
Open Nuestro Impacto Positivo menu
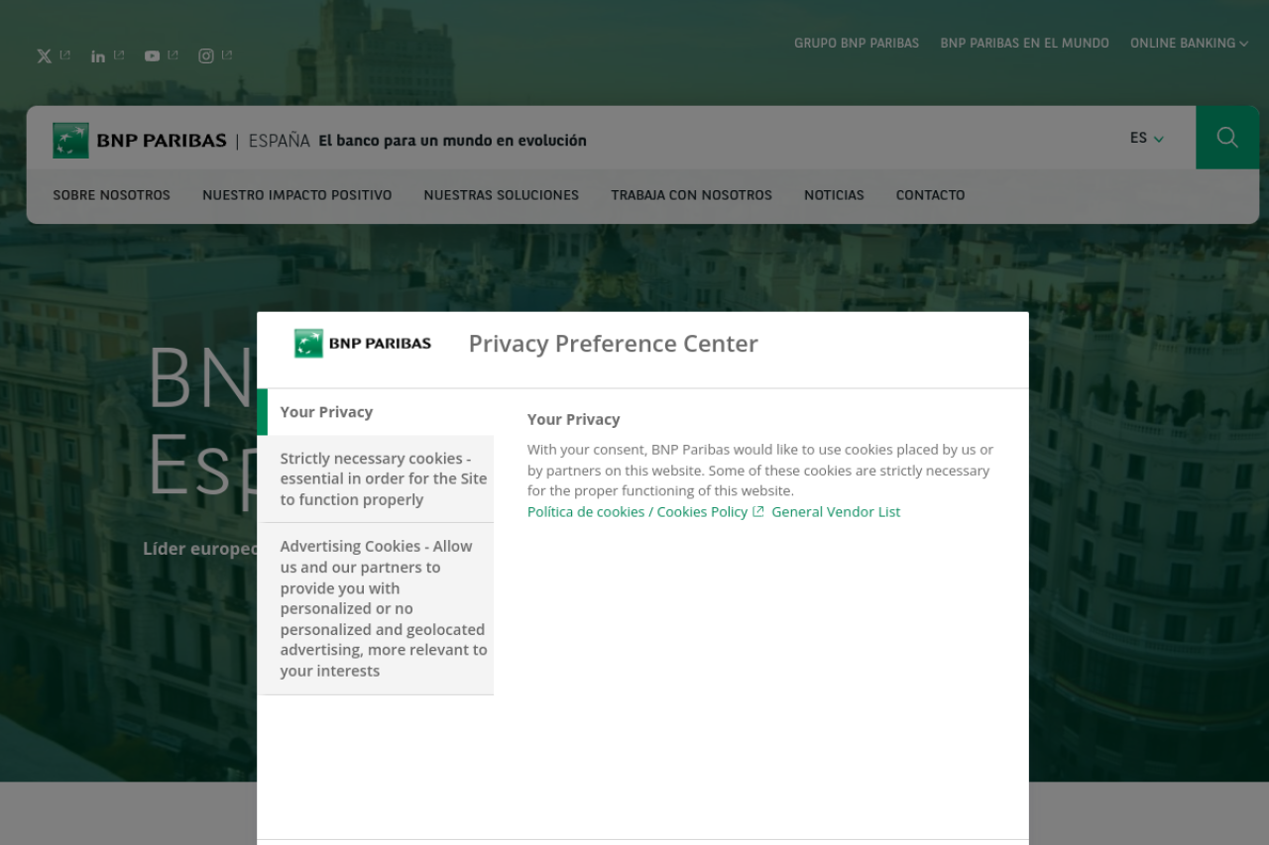(x=297, y=195)
